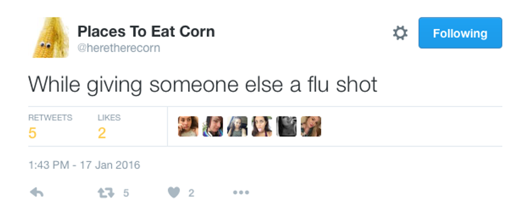Open the gear settings dropdown

400,34
